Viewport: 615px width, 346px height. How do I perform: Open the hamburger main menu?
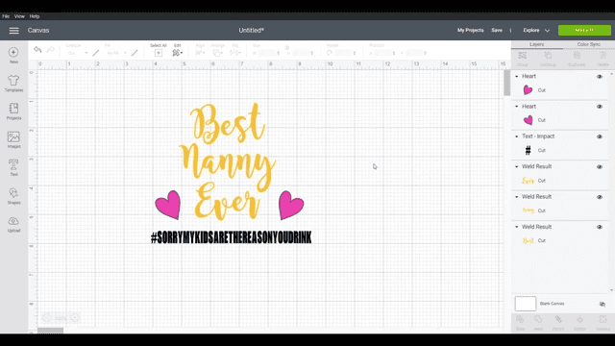[13, 31]
